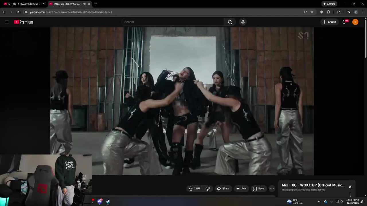The width and height of the screenshot is (367, 206).
Task: Open more actions ellipsis beside Save
Action: tap(272, 189)
